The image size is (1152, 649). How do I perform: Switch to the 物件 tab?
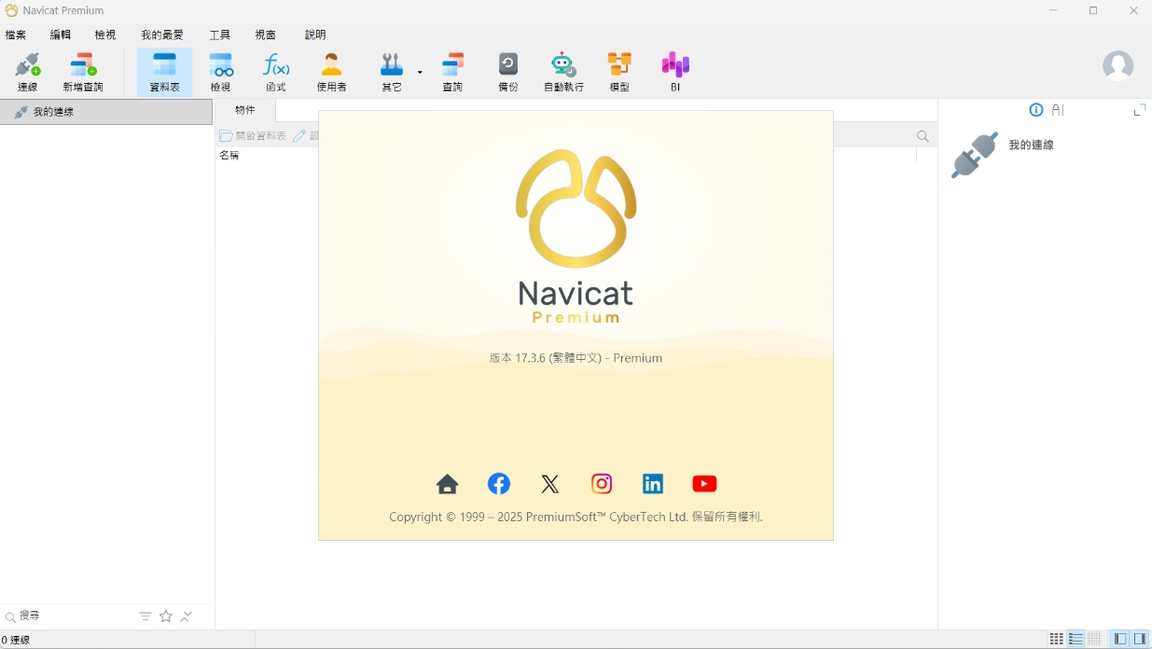tap(244, 110)
